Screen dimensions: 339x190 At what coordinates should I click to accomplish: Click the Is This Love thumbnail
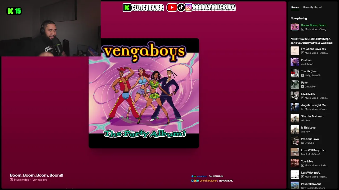coord(295,130)
